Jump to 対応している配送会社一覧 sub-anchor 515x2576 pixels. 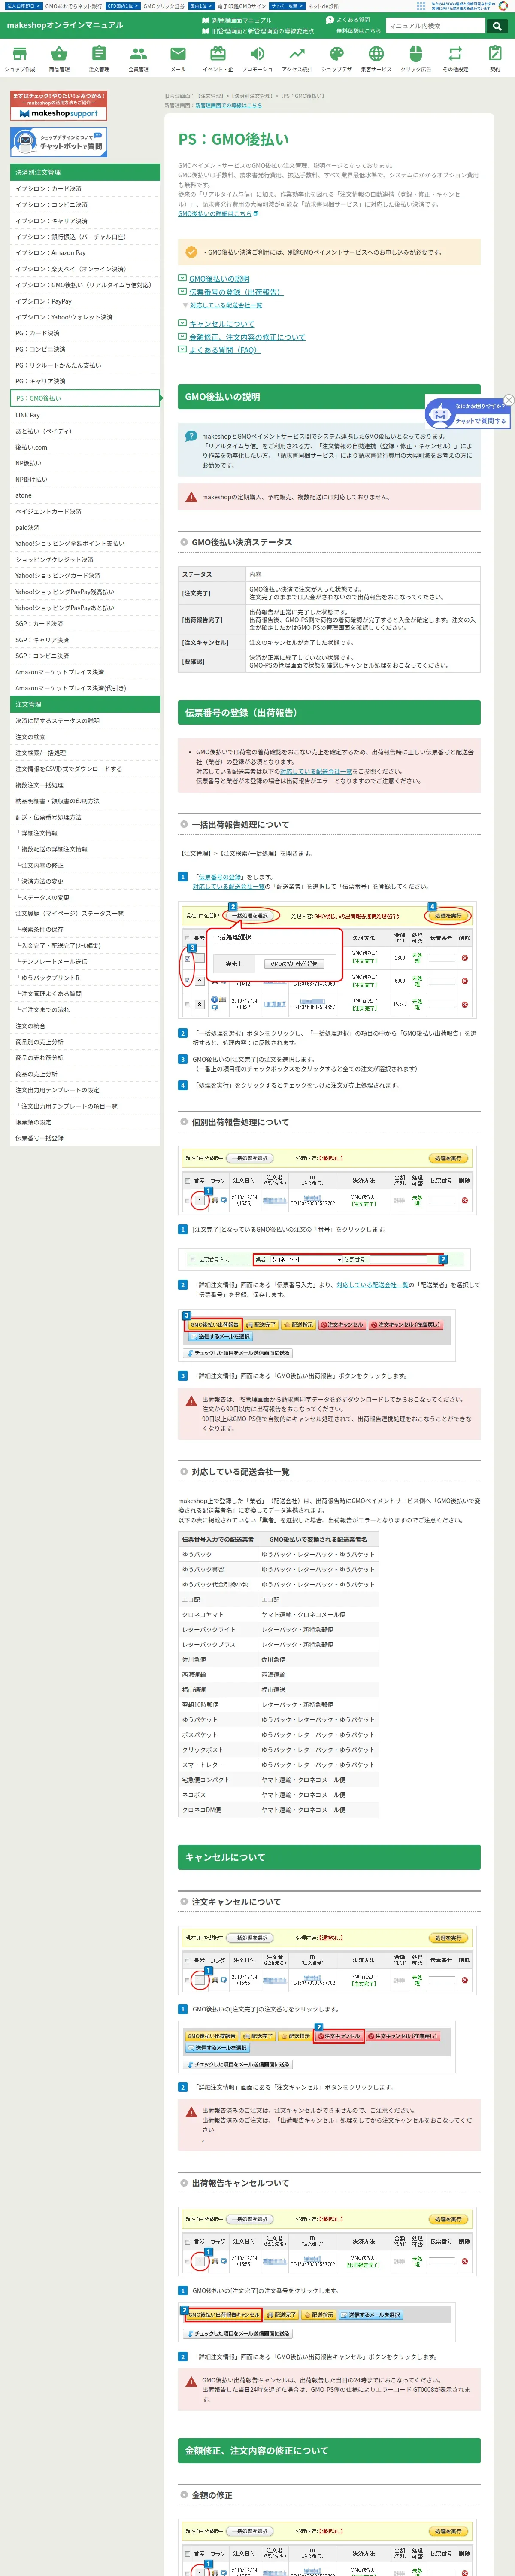pyautogui.click(x=226, y=305)
